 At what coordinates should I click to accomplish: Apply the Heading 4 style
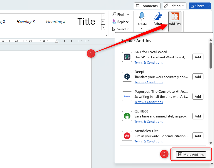tap(56, 22)
